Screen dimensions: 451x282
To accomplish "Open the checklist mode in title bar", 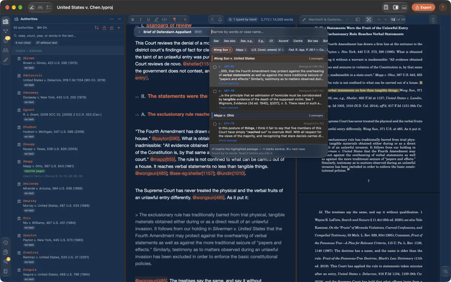I will click(x=48, y=8).
